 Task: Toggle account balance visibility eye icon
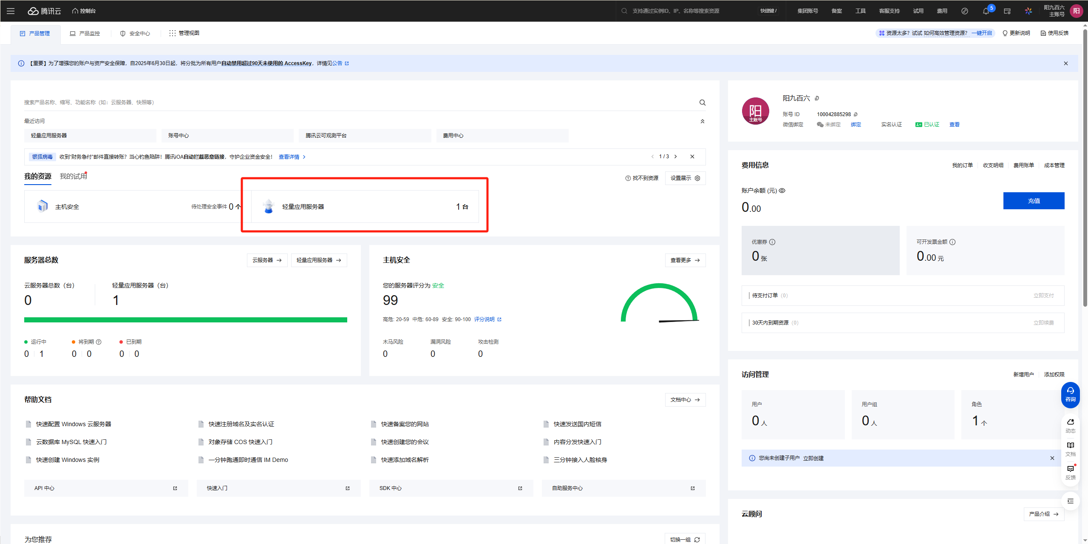[782, 191]
